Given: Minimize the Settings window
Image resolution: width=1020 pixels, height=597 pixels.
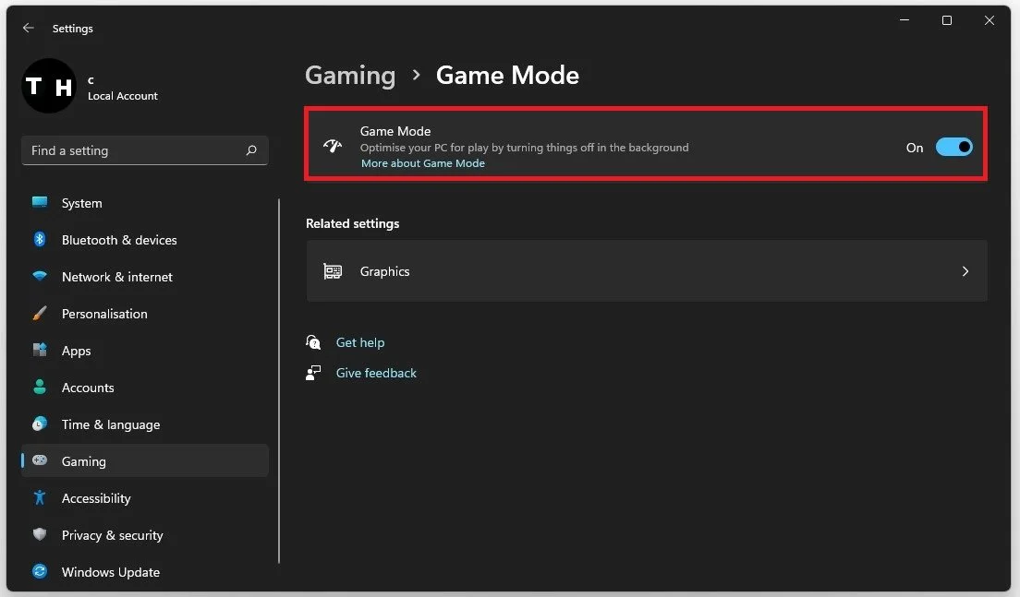Looking at the screenshot, I should 905,20.
